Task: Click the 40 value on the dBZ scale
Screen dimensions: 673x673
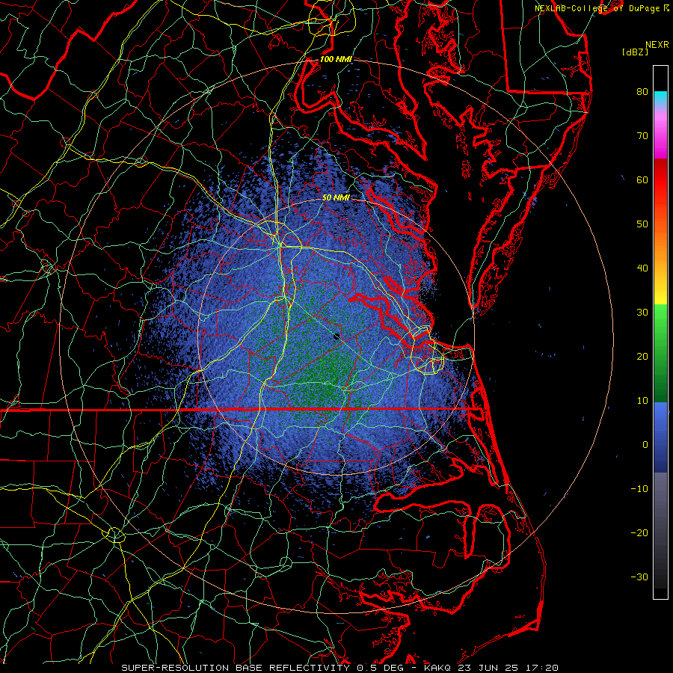Action: (642, 268)
